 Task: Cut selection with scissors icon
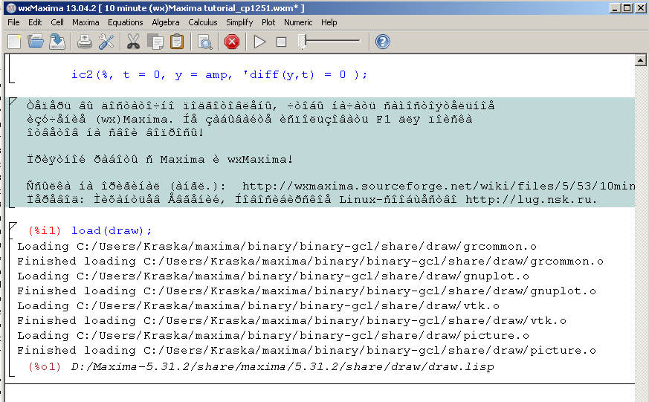click(x=134, y=42)
